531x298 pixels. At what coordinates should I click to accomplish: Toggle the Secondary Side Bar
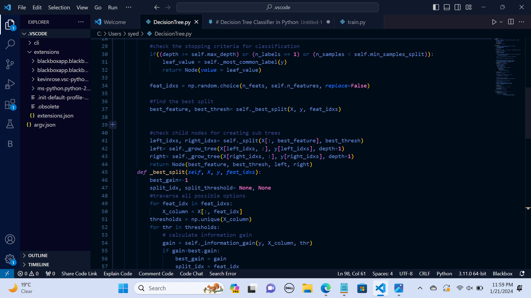coord(458,7)
